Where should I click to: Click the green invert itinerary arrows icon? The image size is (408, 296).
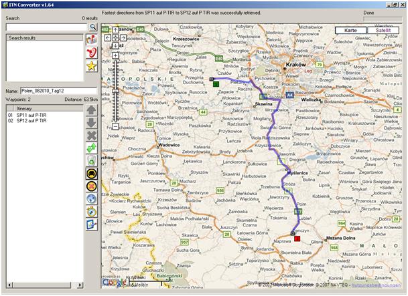pyautogui.click(x=92, y=148)
